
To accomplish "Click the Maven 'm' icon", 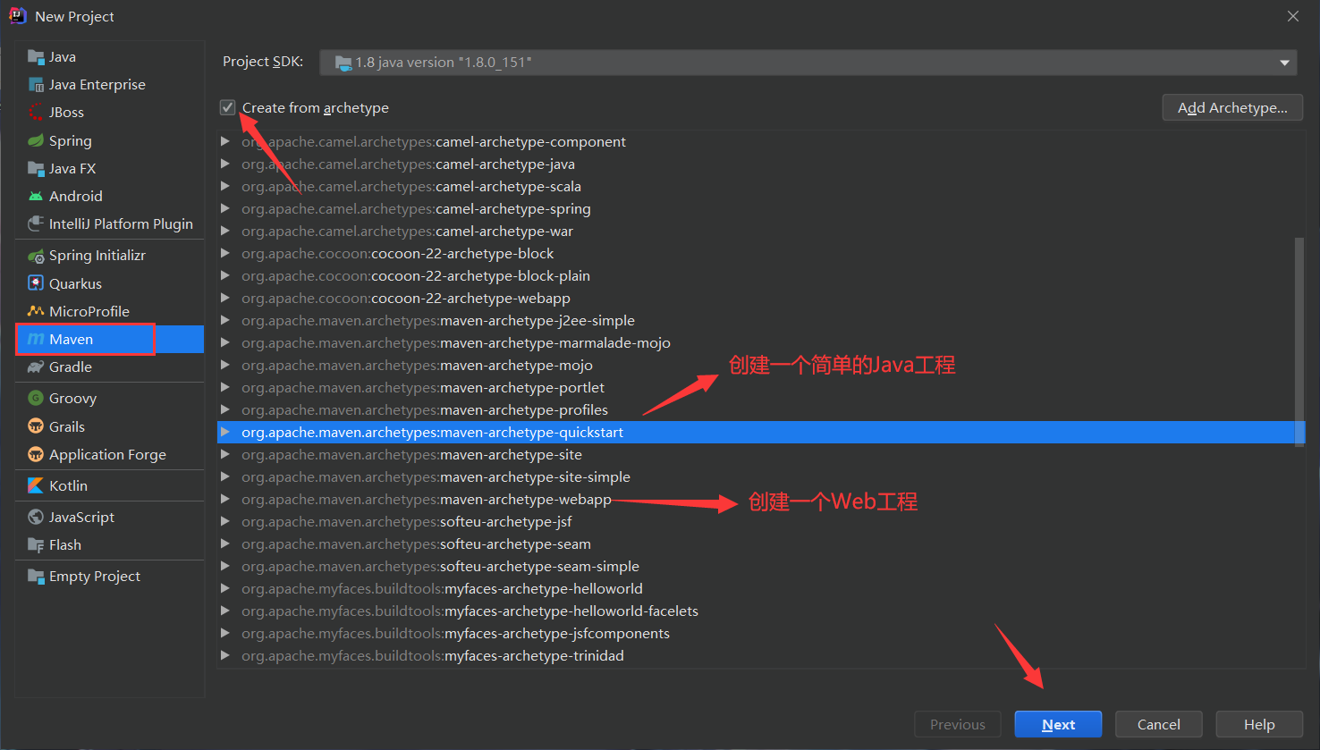I will [36, 339].
